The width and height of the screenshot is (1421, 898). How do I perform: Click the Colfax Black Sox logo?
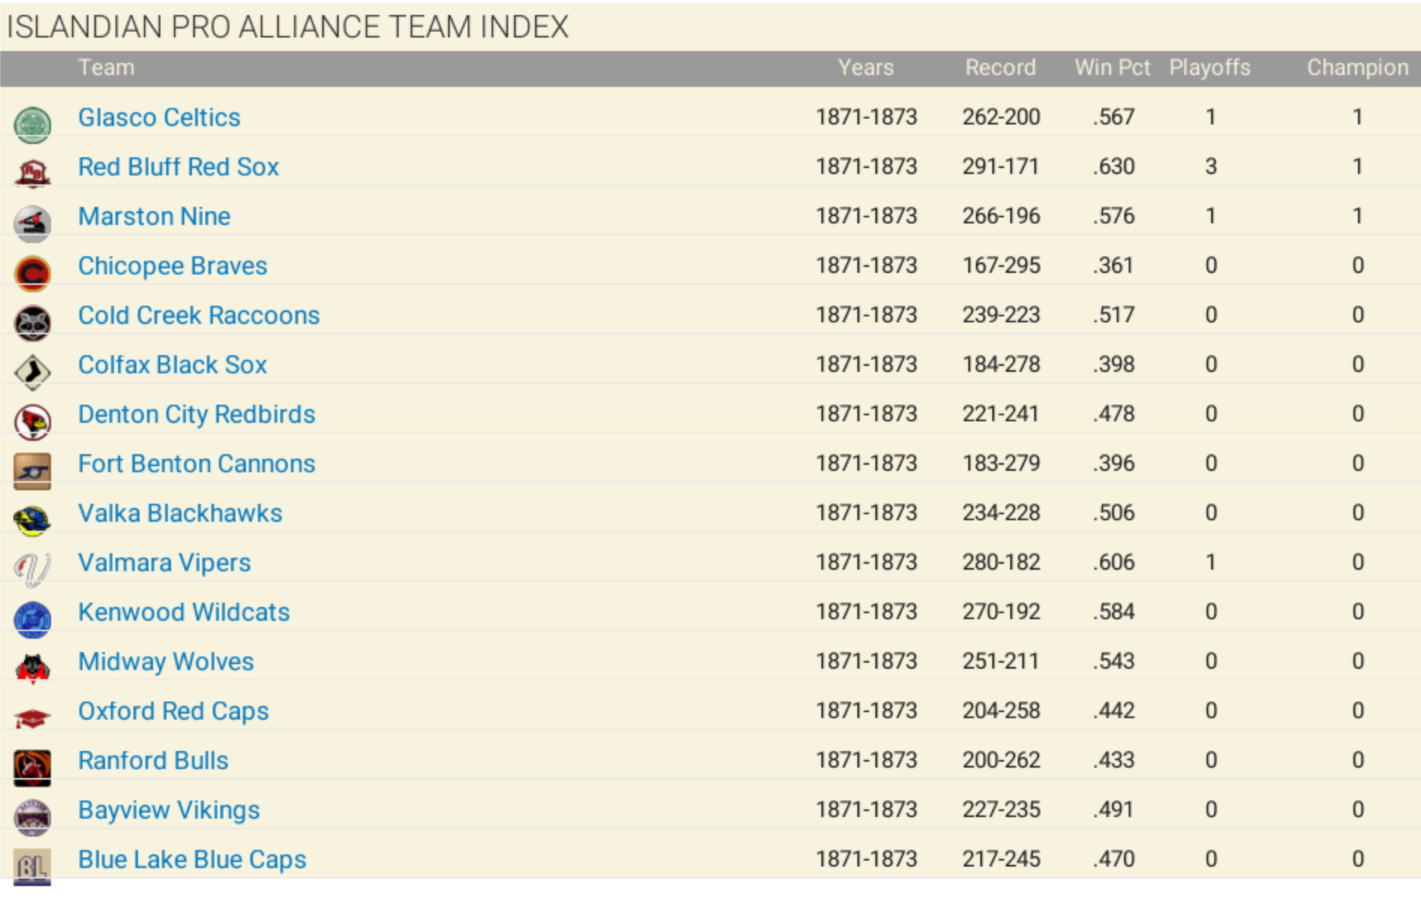coord(32,372)
